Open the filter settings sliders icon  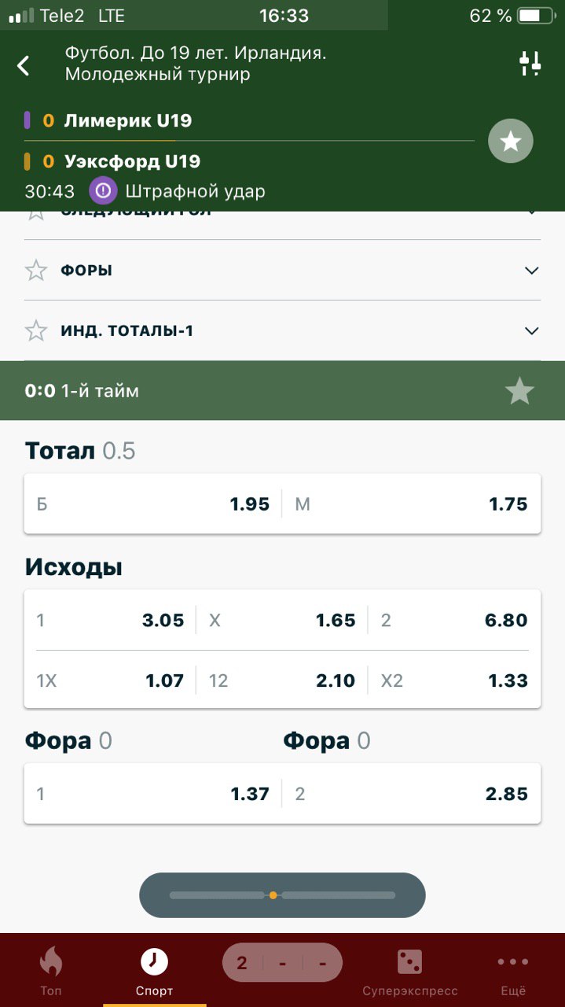click(530, 64)
